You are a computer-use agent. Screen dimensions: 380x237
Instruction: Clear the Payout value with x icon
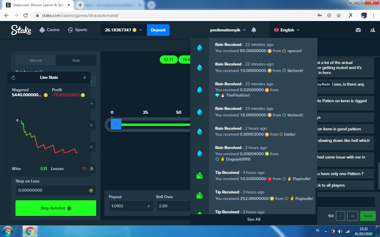(x=149, y=206)
